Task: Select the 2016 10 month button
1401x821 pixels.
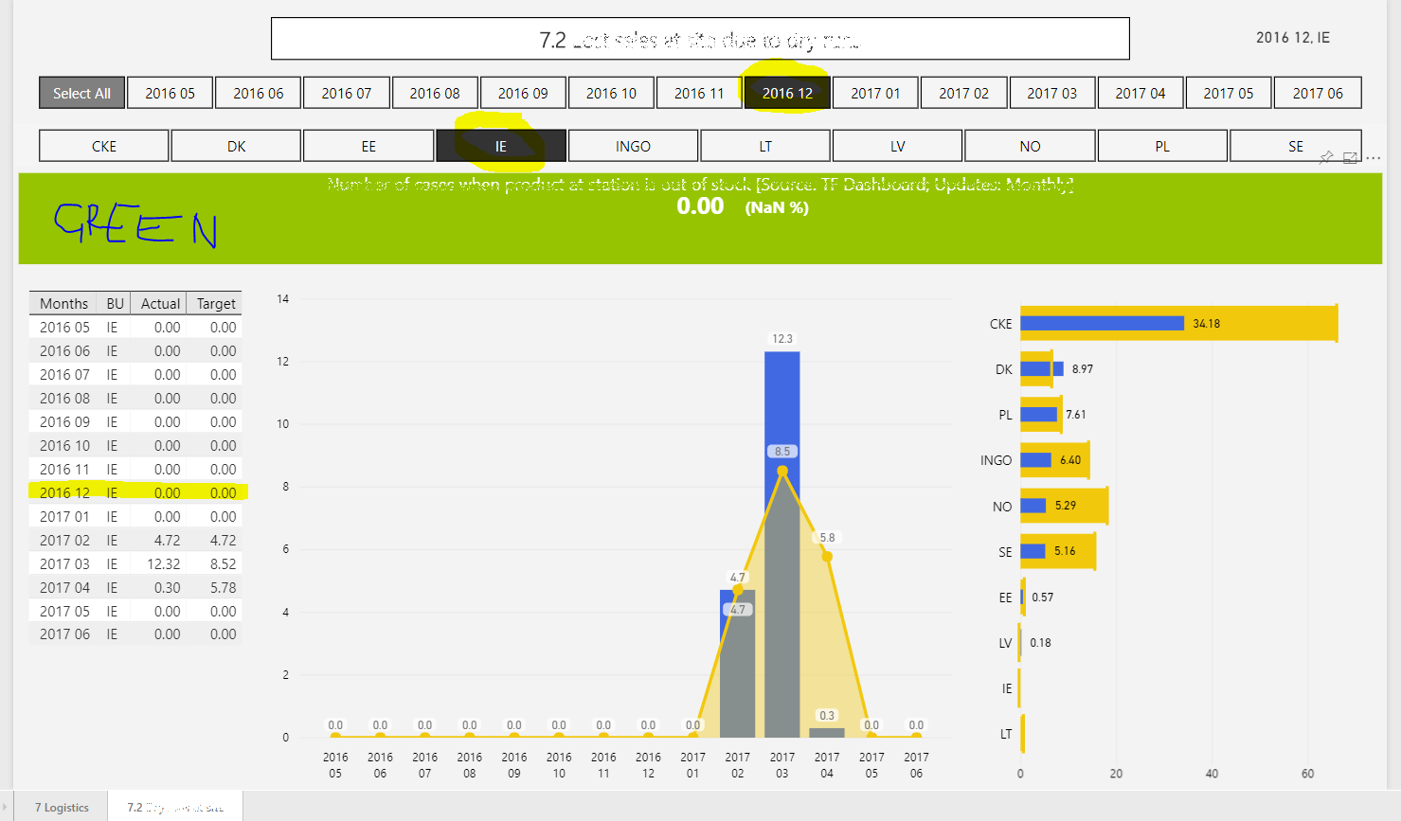Action: tap(611, 93)
